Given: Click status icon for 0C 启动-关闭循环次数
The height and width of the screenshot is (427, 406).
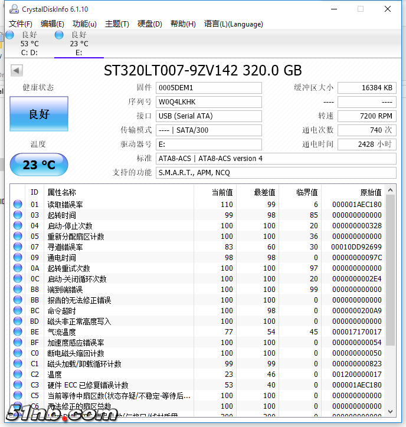Looking at the screenshot, I should pos(18,278).
